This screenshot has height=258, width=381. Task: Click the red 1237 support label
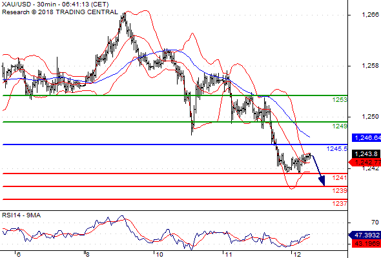(x=340, y=204)
